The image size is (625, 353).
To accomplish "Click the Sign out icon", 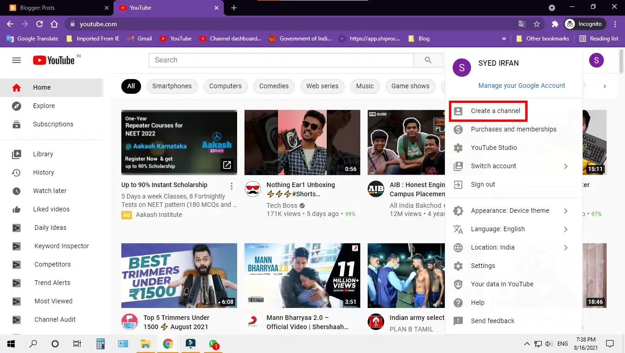I will click(x=458, y=185).
